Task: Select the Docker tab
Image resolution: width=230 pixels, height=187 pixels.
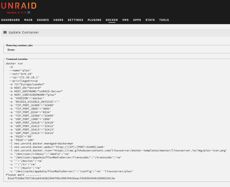Action: point(112,20)
